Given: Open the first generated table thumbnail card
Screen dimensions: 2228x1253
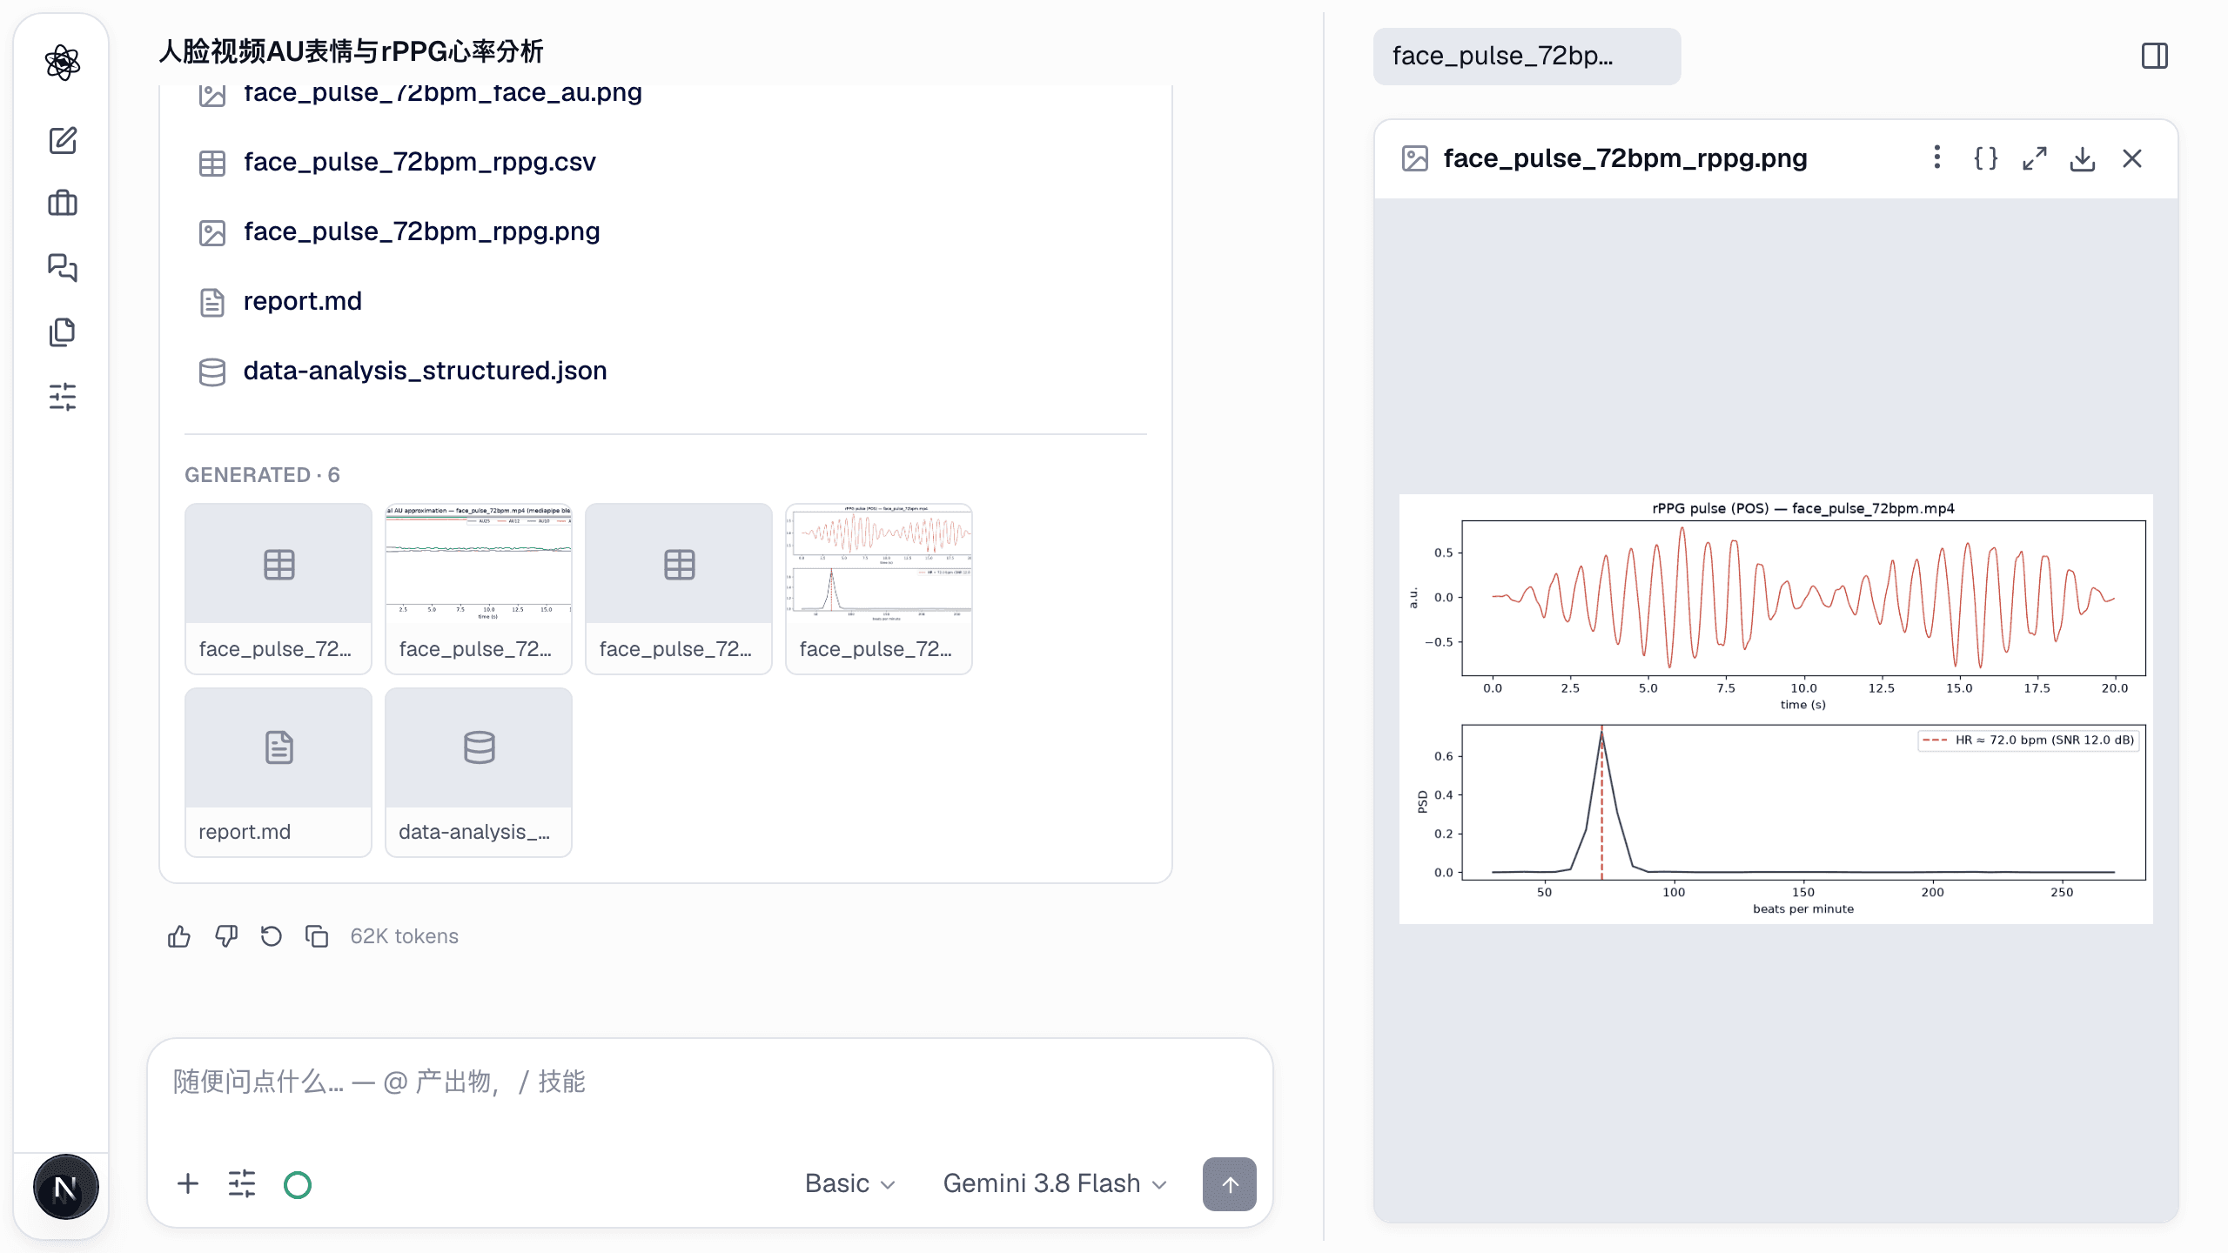Looking at the screenshot, I should click(278, 588).
